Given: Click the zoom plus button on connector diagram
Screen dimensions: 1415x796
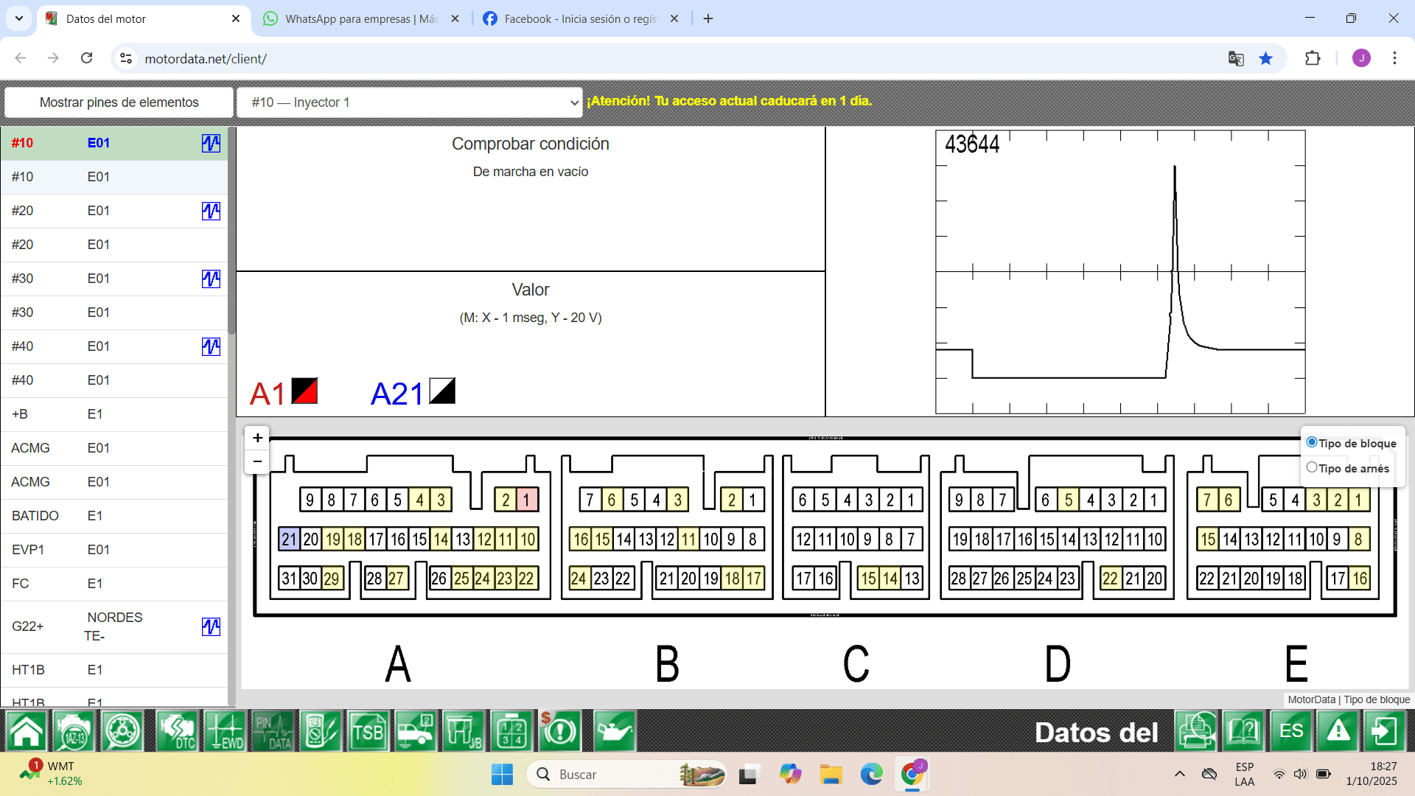Looking at the screenshot, I should (x=257, y=437).
